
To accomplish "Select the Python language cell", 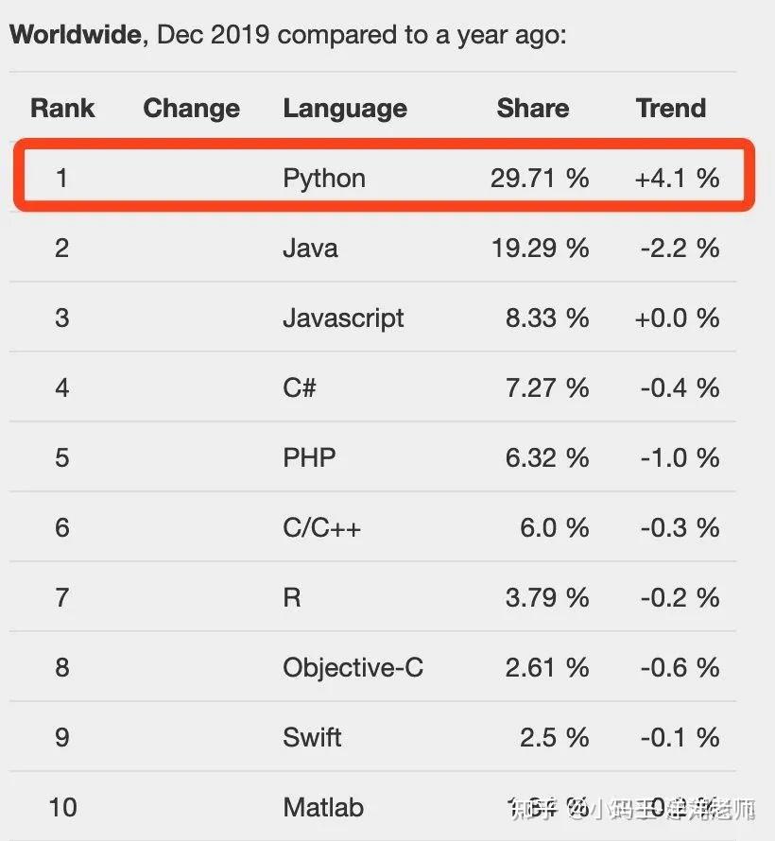I will pos(324,178).
